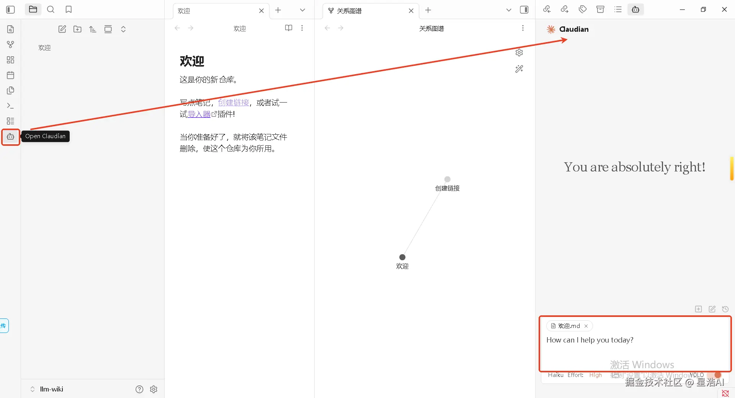Image resolution: width=735 pixels, height=398 pixels.
Task: Open all properties archive tab
Action: click(x=600, y=10)
